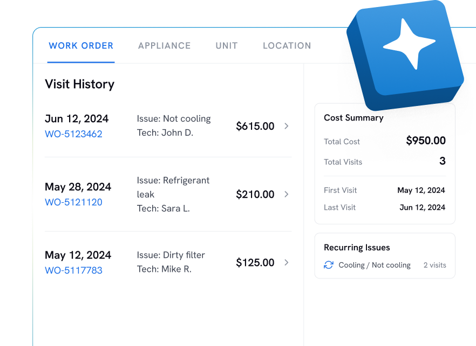
Task: Click the Visit History heading
Action: tap(79, 84)
